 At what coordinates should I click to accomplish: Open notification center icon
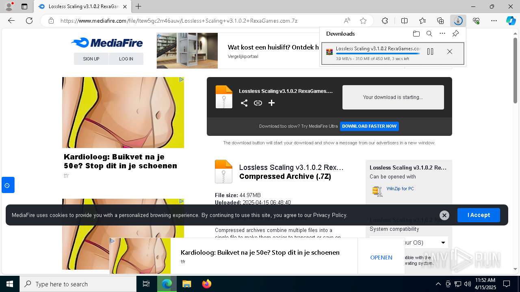point(507,284)
